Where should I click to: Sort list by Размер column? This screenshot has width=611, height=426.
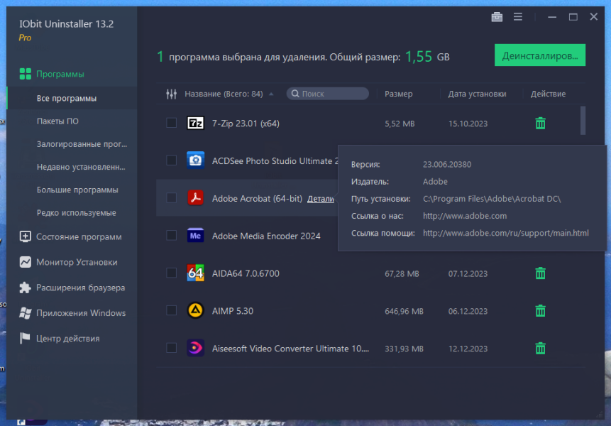tap(398, 94)
